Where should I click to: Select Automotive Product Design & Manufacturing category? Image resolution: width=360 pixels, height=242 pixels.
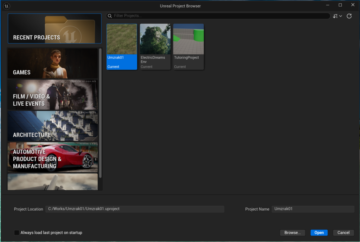tap(53, 157)
